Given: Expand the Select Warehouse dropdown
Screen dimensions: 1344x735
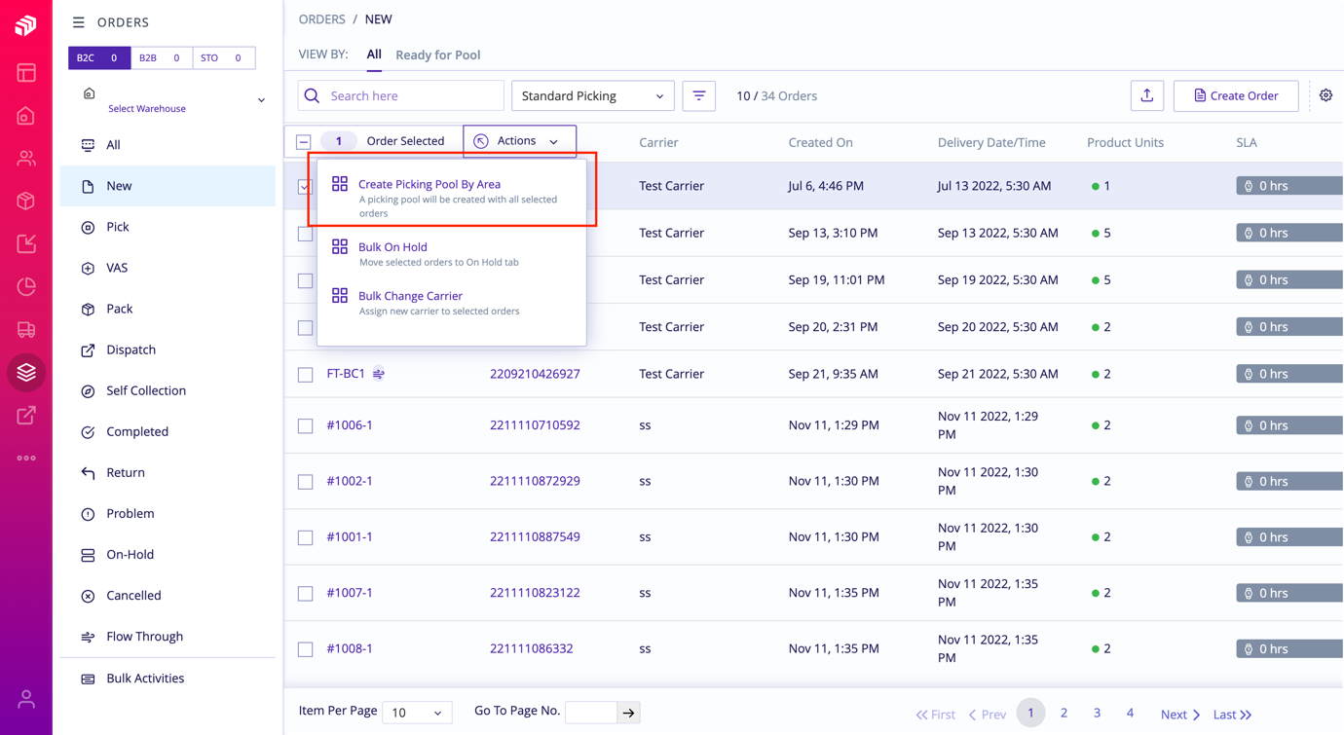Looking at the screenshot, I should click(x=173, y=100).
